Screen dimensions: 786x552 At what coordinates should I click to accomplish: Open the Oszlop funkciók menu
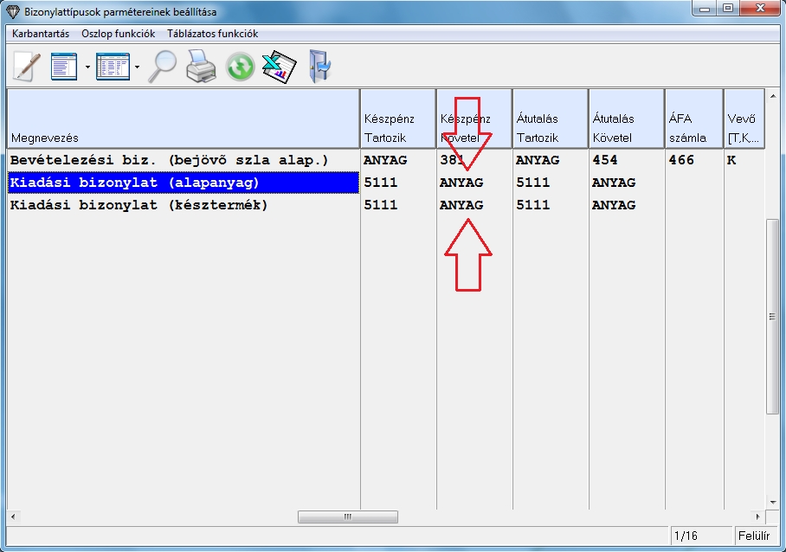tap(118, 34)
